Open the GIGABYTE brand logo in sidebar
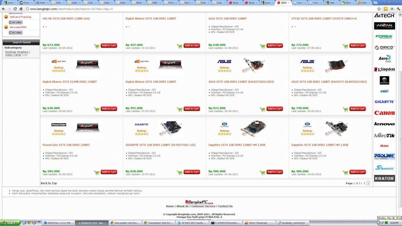The width and height of the screenshot is (402, 226). pyautogui.click(x=384, y=102)
